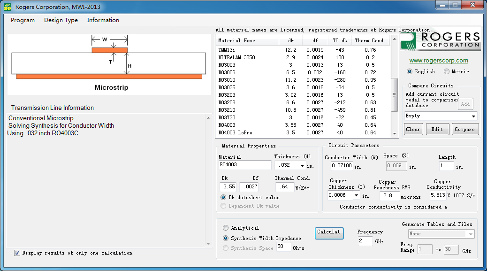Click the MWI-2013 app icon in title bar
Image resolution: width=487 pixels, height=271 pixels.
[x=8, y=7]
